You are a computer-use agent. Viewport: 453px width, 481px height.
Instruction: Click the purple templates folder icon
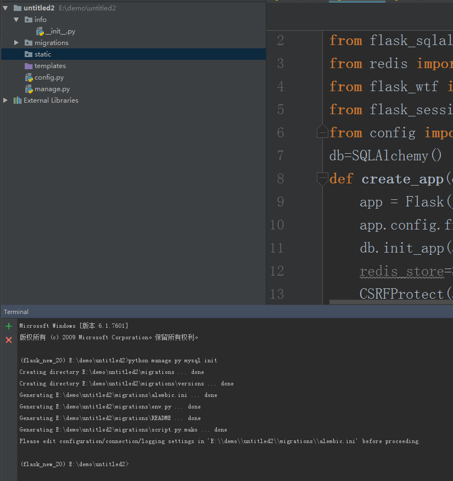click(29, 66)
